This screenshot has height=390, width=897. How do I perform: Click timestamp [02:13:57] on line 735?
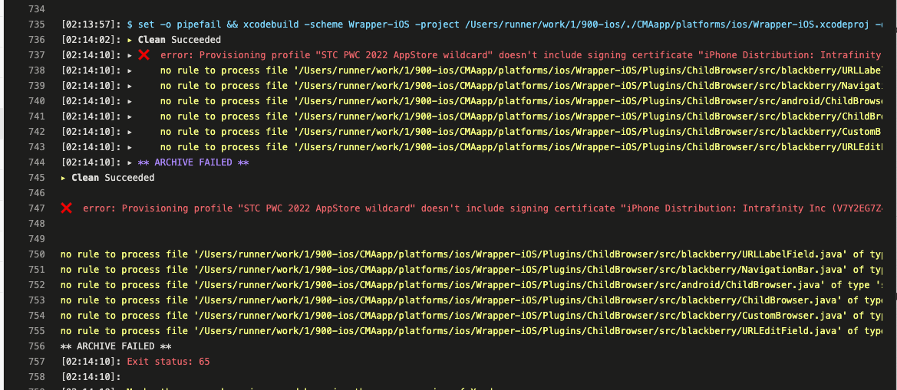point(91,25)
